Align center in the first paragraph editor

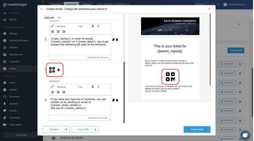tap(58, 32)
